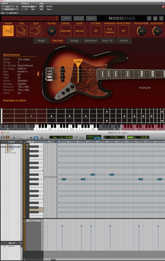Click the SAVE preset button
This screenshot has height=261, width=165.
pyautogui.click(x=66, y=18)
